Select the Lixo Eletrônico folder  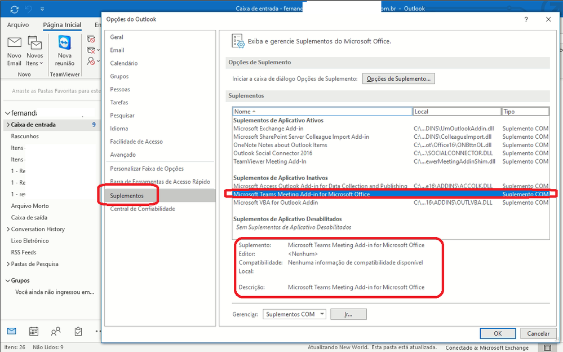pyautogui.click(x=30, y=241)
